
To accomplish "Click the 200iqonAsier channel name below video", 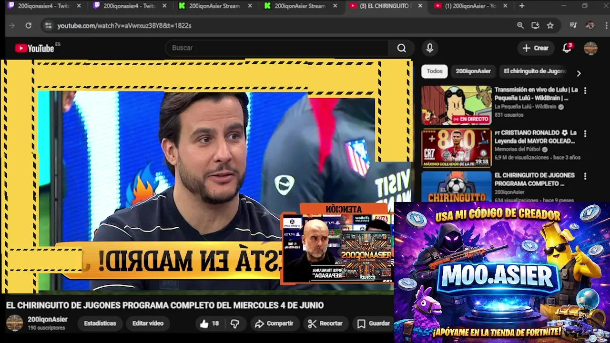I will tap(48, 320).
